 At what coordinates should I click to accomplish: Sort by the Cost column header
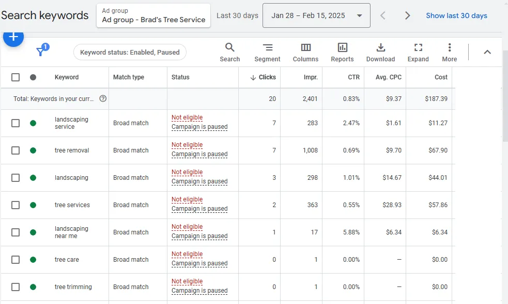click(441, 77)
